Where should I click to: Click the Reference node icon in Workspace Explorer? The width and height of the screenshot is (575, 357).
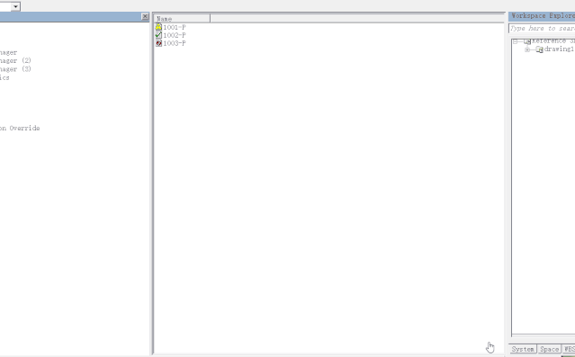point(527,41)
